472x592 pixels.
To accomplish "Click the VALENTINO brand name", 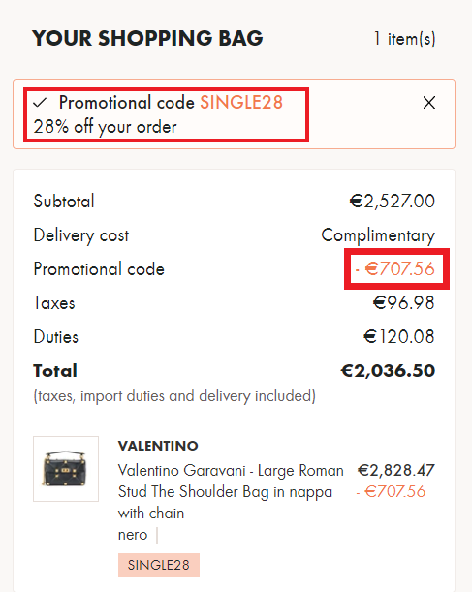I will (x=158, y=446).
